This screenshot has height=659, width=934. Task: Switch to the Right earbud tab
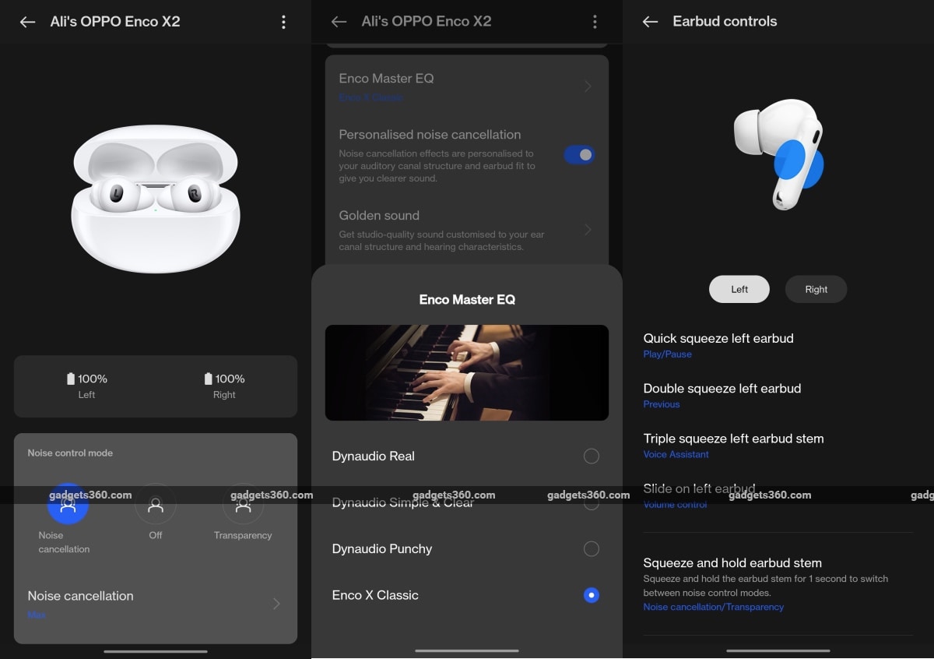pos(816,289)
